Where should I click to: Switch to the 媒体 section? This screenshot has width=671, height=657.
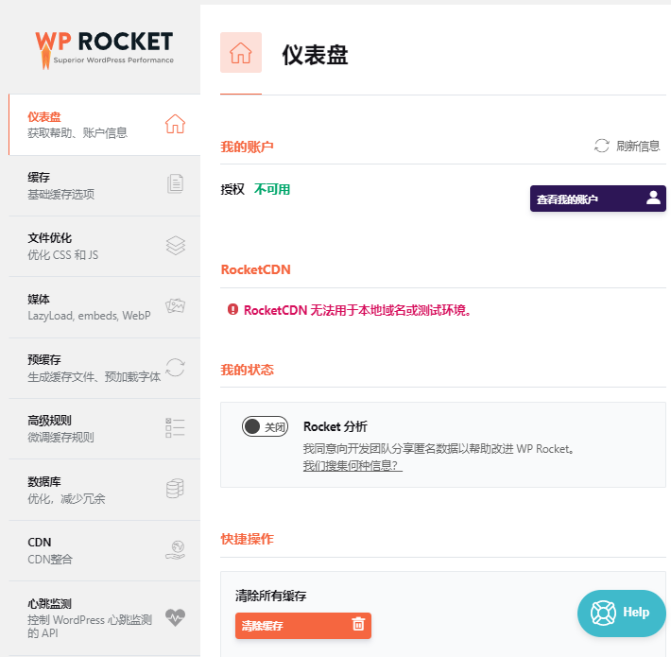[x=104, y=307]
